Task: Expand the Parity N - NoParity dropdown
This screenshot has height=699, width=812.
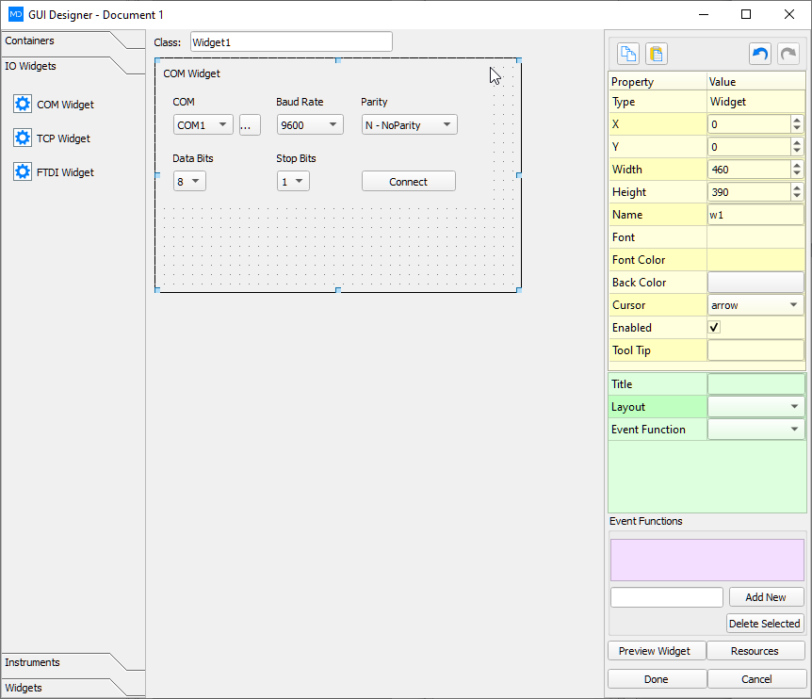Action: [x=409, y=125]
